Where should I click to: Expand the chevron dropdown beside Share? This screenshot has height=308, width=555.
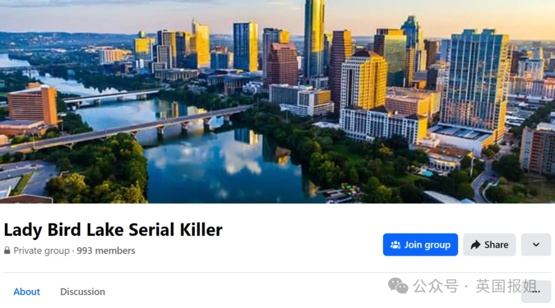(536, 245)
